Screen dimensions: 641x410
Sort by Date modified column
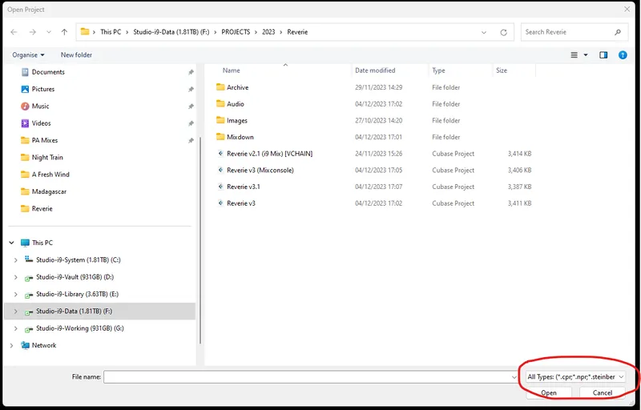375,70
